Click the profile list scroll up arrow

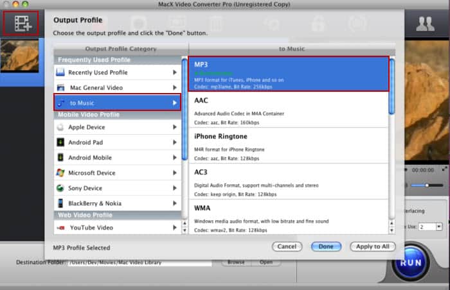[392, 223]
